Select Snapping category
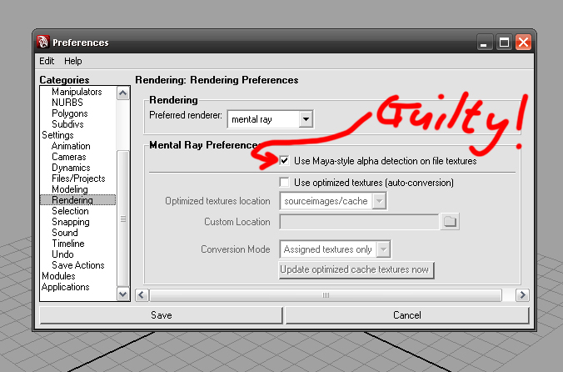 (x=70, y=222)
